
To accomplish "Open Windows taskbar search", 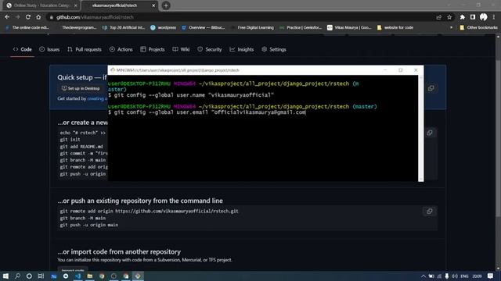I will click(17, 276).
